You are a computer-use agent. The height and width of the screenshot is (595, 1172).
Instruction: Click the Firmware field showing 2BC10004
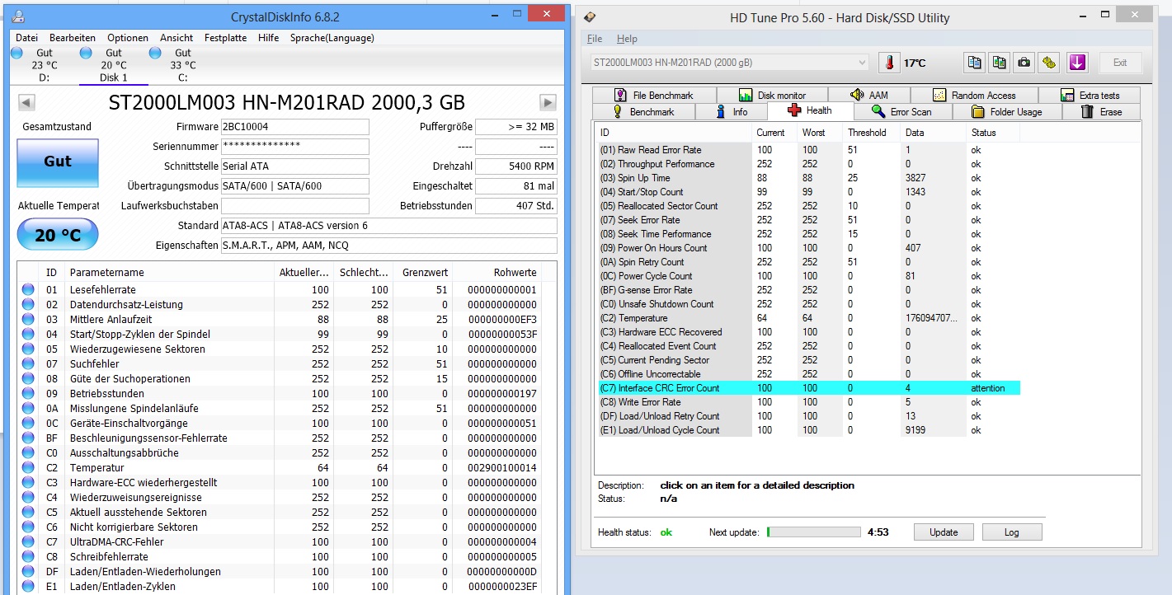click(x=295, y=127)
